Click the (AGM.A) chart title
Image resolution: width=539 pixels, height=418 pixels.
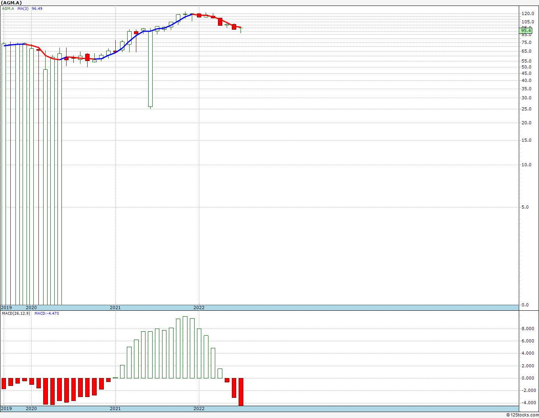coord(11,3)
